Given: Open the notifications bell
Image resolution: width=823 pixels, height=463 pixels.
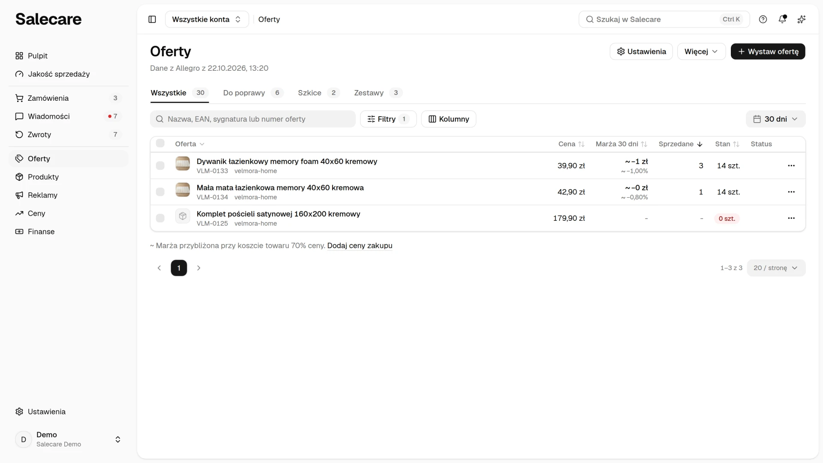Looking at the screenshot, I should 782,19.
